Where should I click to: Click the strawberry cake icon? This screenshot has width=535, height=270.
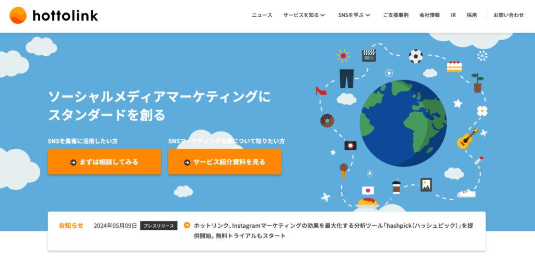454,66
